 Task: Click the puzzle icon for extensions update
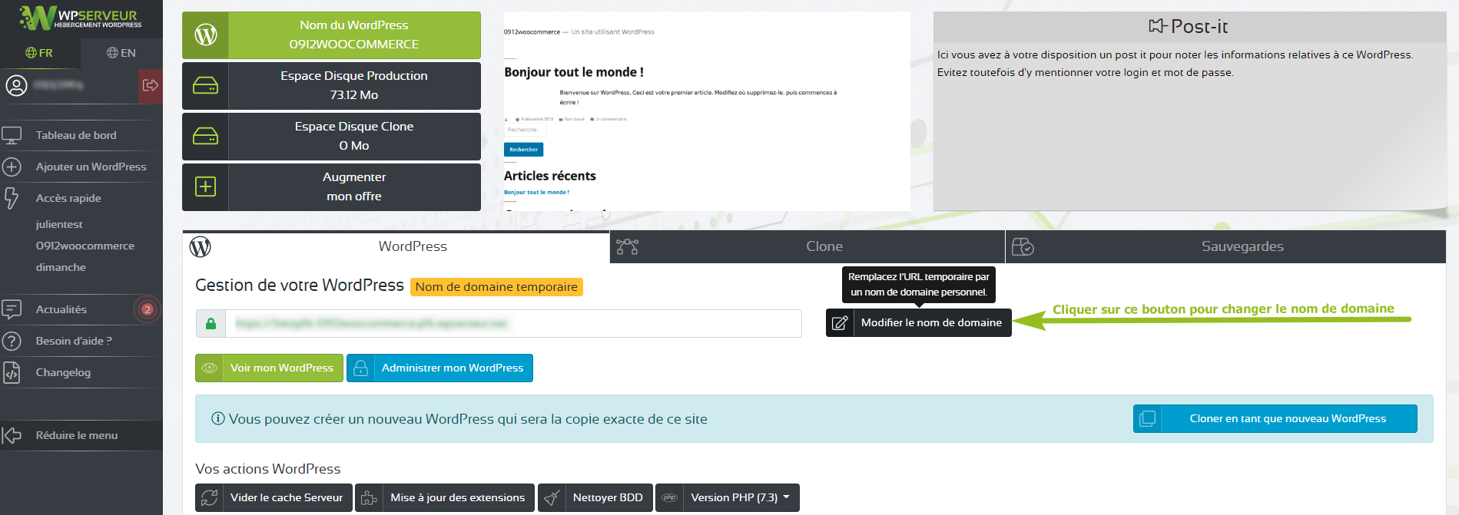coord(369,497)
